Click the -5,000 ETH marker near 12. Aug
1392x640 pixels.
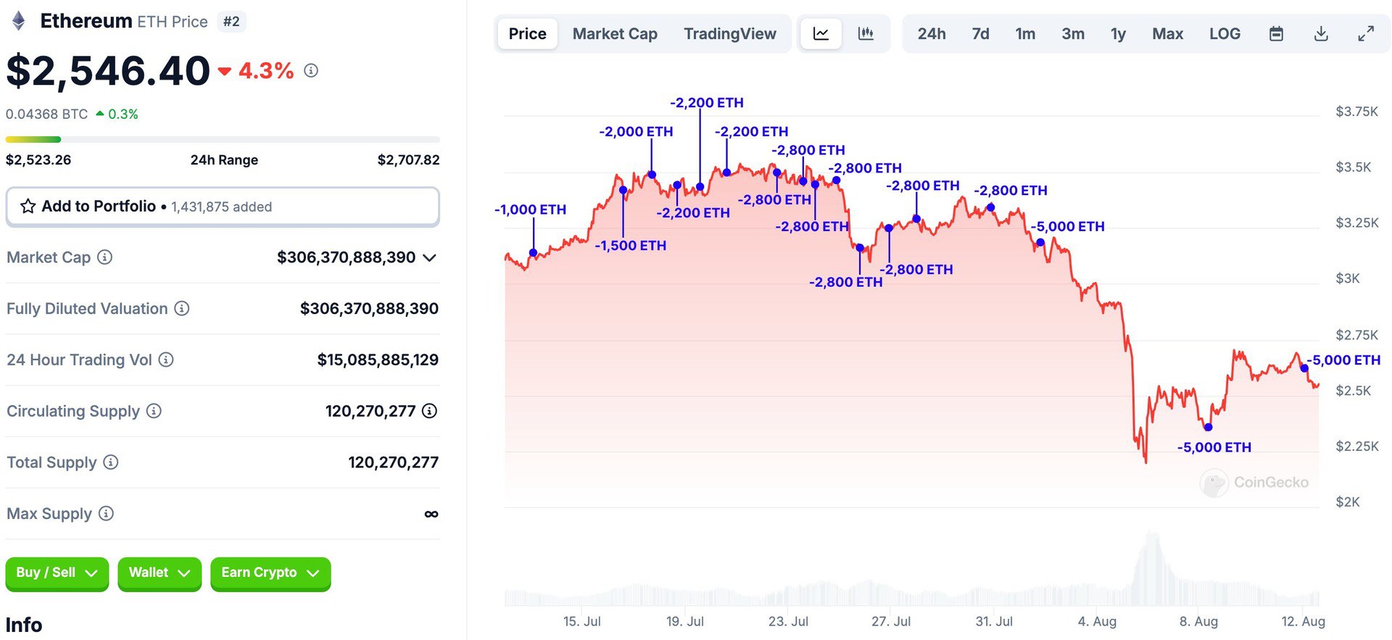point(1304,368)
